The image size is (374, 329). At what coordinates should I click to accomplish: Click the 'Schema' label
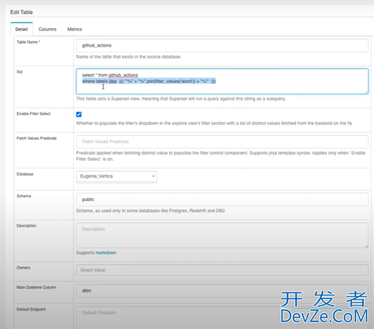24,196
